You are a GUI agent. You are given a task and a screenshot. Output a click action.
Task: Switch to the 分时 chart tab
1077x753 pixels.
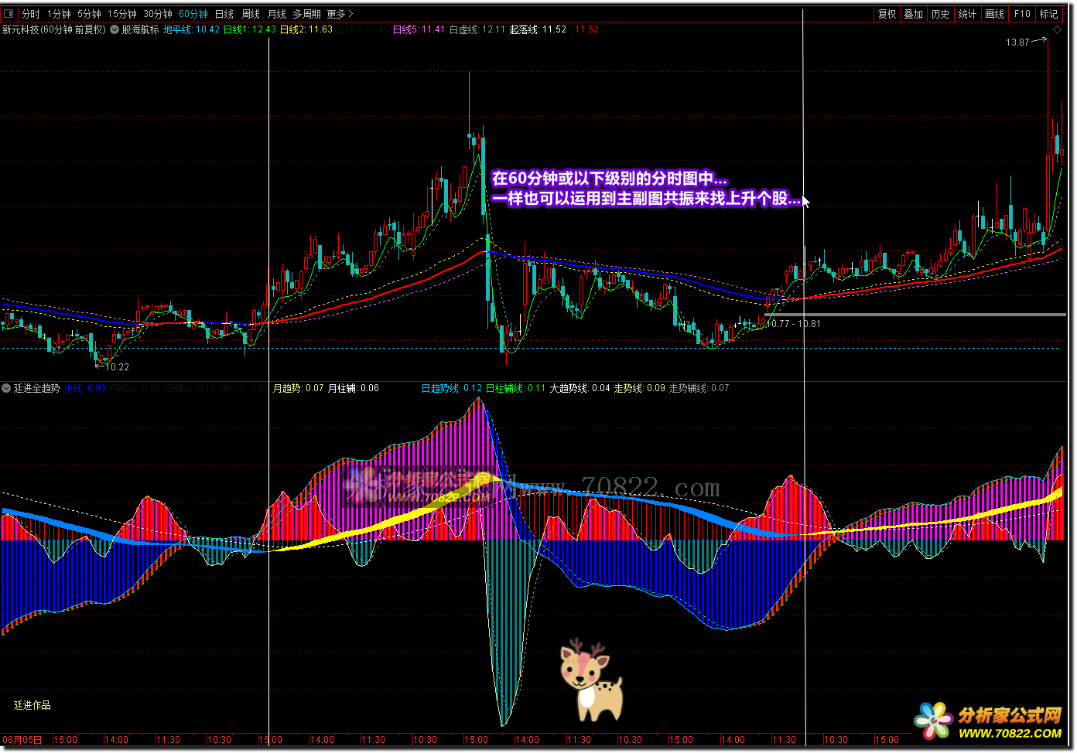click(31, 14)
